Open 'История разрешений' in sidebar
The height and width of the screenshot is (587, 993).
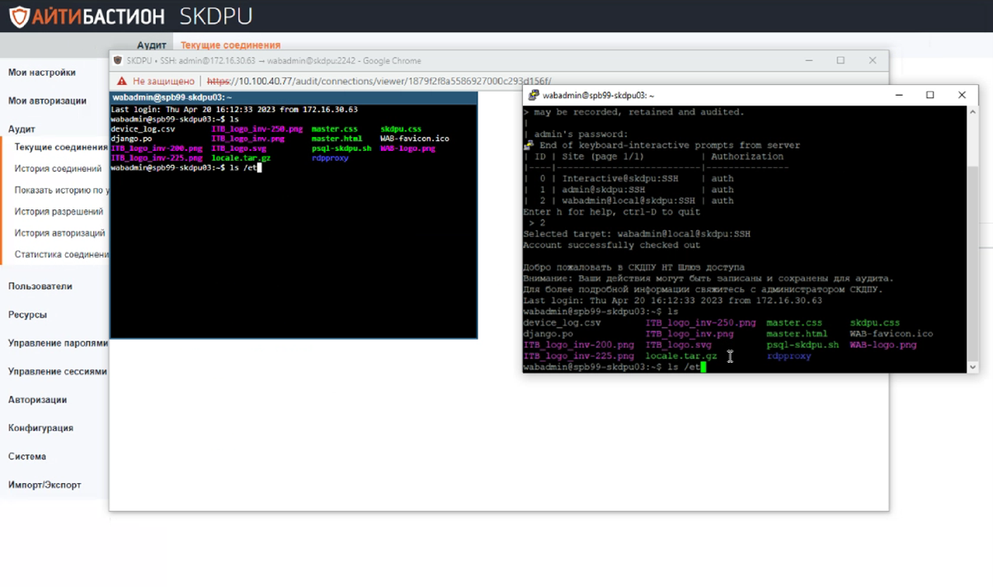coord(59,211)
